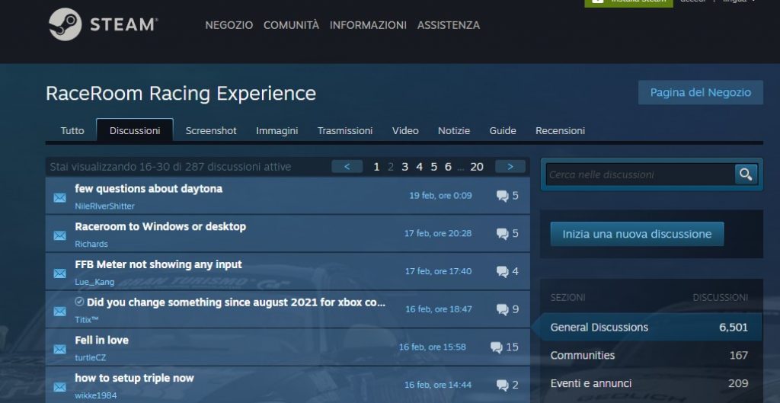This screenshot has width=780, height=403.
Task: Go to page 3 of discussions
Action: 405,167
